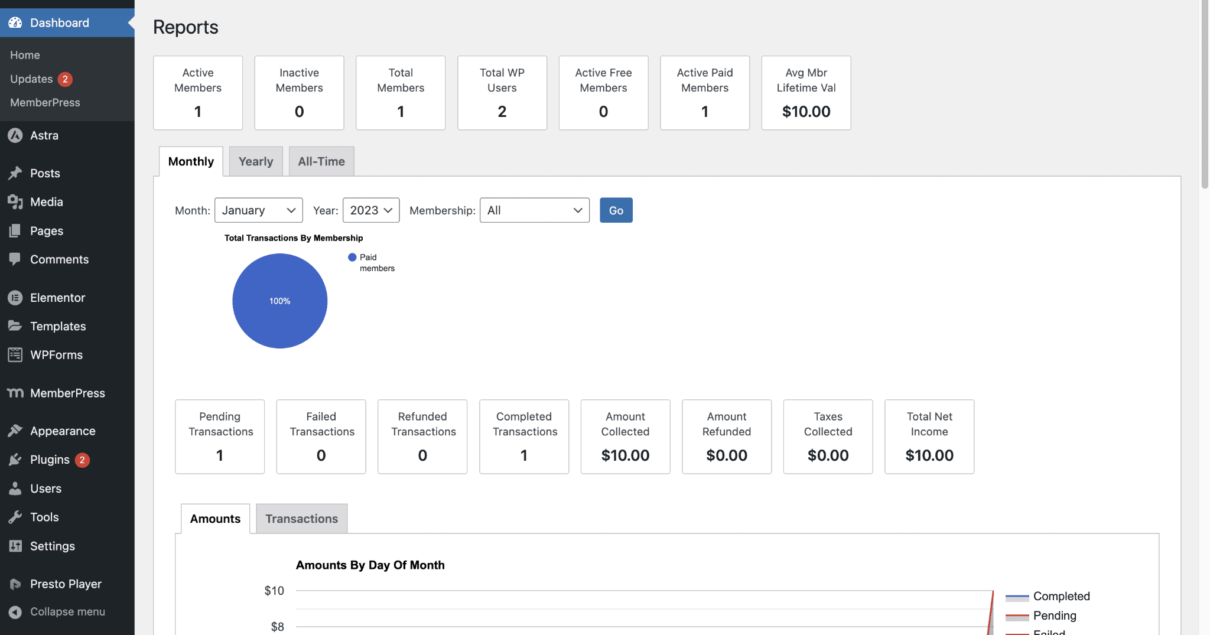This screenshot has height=635, width=1210.
Task: Open the Month dropdown set to January
Action: pos(259,210)
